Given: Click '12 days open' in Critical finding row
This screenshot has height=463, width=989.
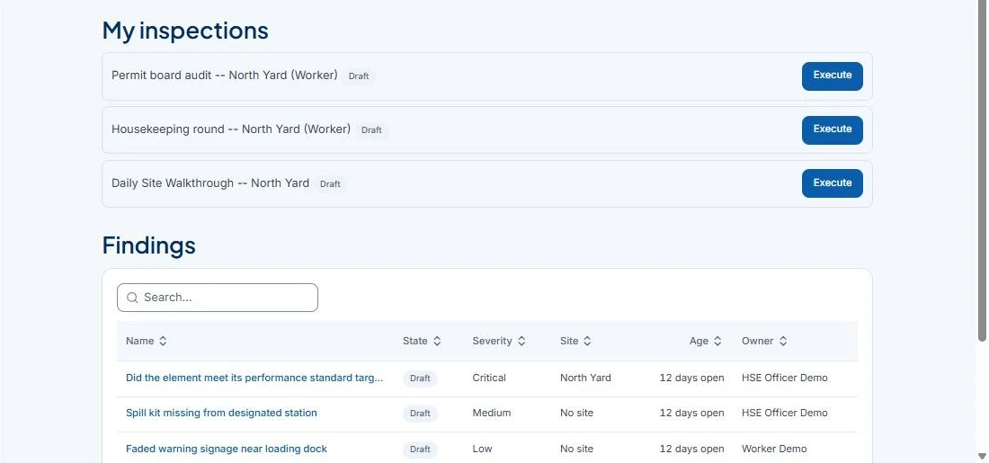Looking at the screenshot, I should pos(691,378).
